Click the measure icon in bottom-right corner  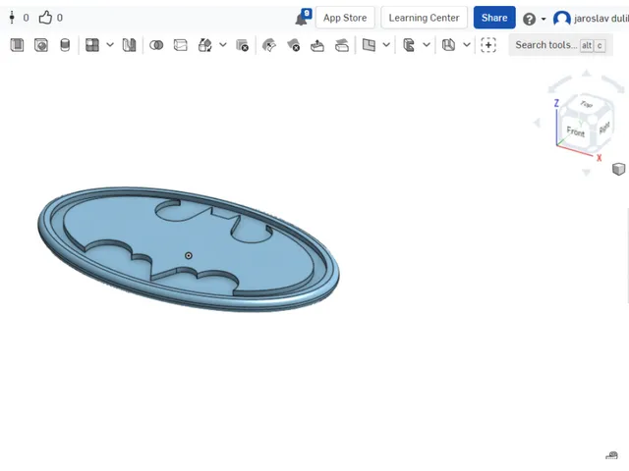[611, 455]
